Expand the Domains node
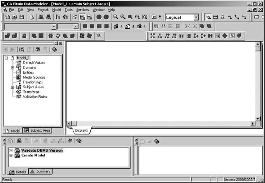Screen dimensions: 265x183 pos(13,68)
